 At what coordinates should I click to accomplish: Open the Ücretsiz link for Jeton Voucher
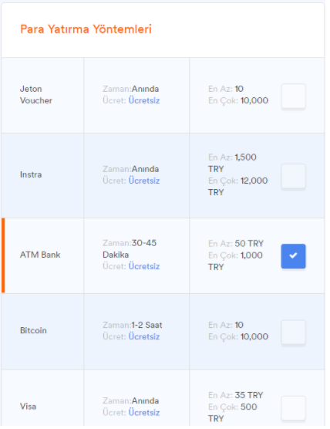click(x=144, y=100)
